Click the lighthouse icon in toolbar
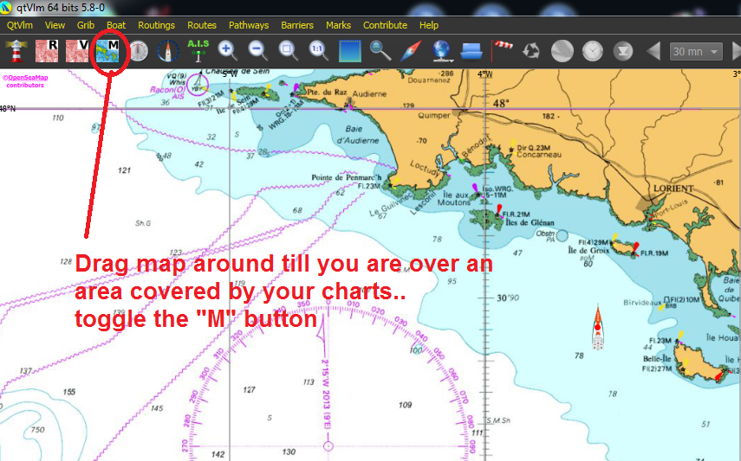 pos(16,50)
